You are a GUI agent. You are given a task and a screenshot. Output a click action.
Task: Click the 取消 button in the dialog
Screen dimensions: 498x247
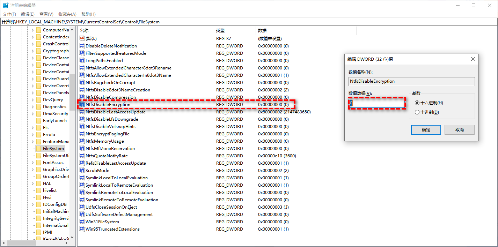click(x=459, y=130)
